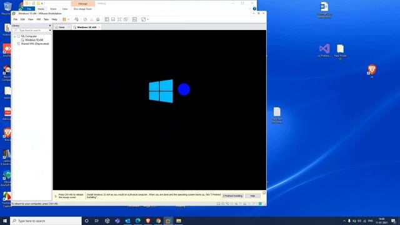This screenshot has height=225, width=400.
Task: Click the library search field
Action: click(x=31, y=31)
